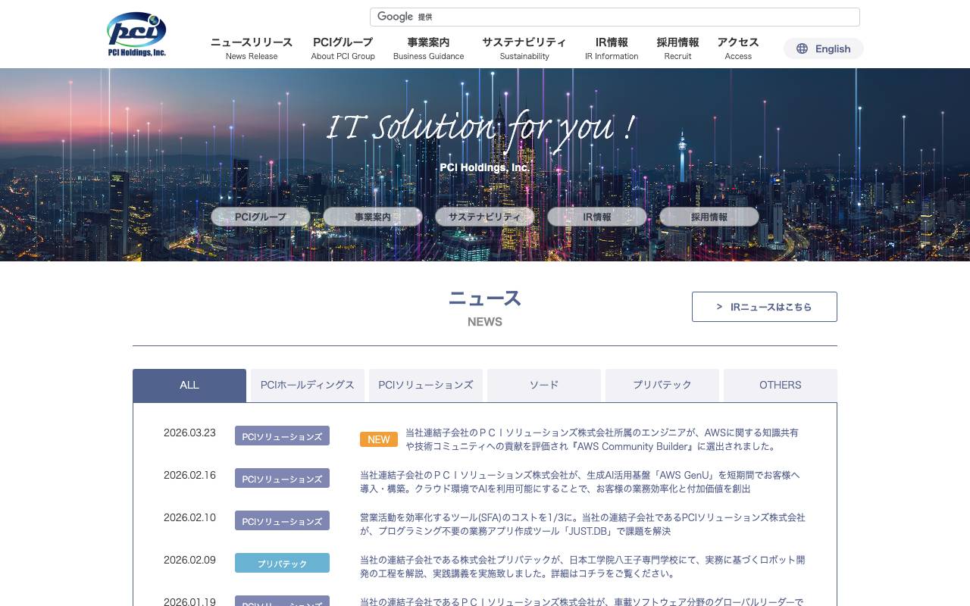Switch to the PCIソリューションズ tab
This screenshot has height=606, width=970.
425,385
